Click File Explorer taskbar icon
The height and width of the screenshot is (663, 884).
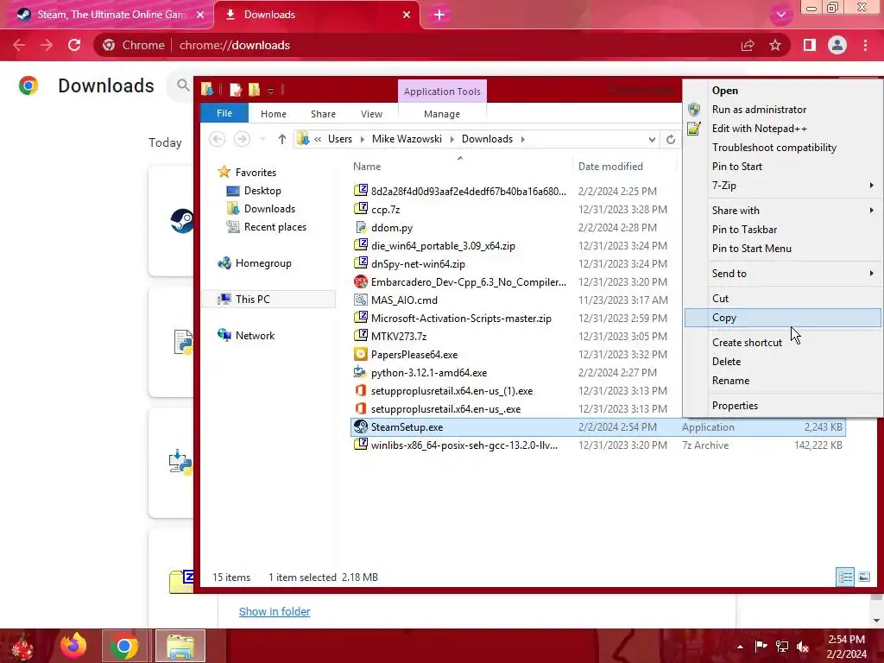180,646
